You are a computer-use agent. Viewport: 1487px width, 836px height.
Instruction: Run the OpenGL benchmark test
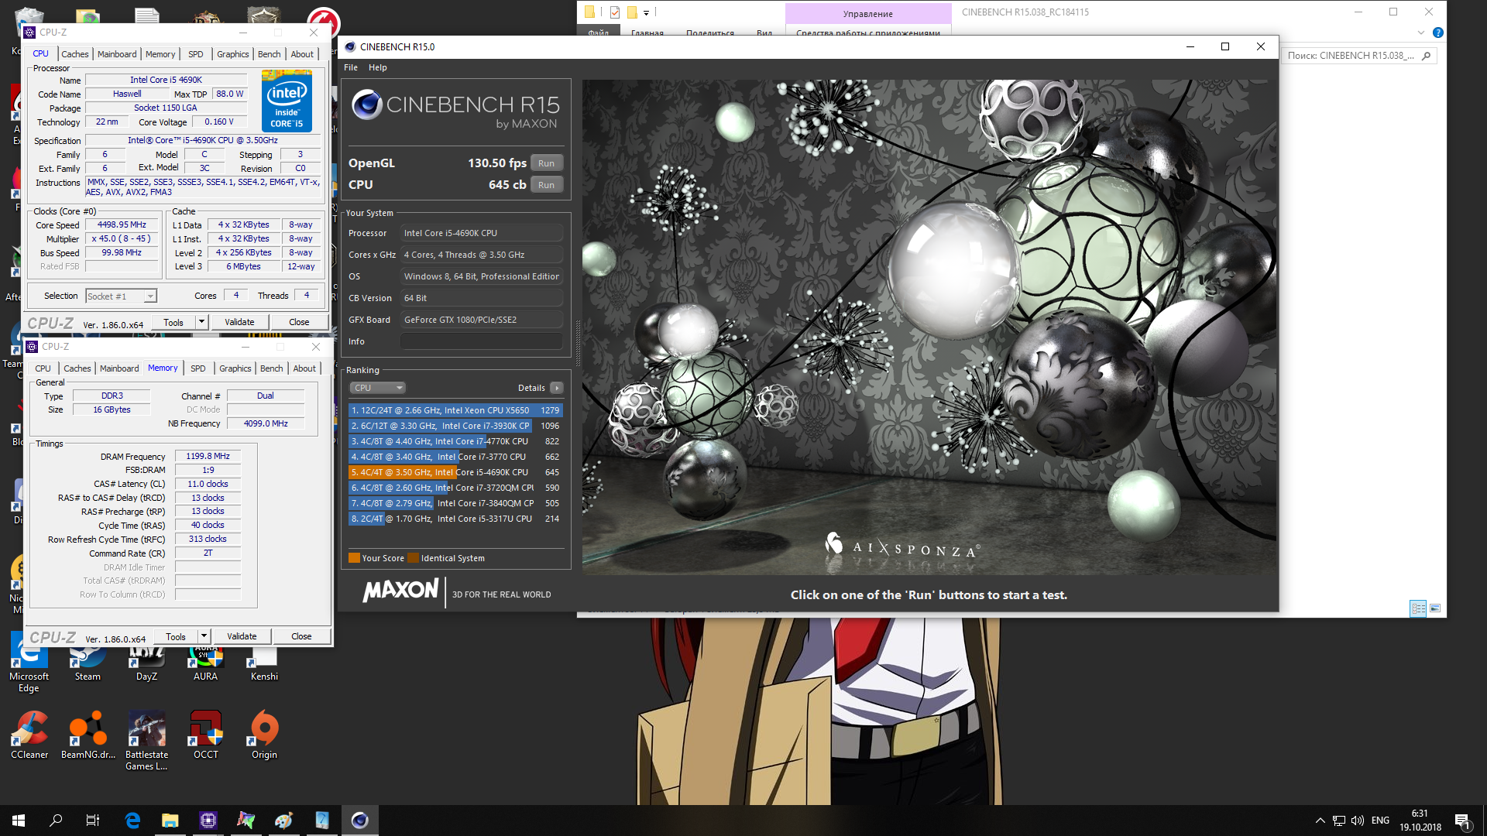tap(546, 163)
